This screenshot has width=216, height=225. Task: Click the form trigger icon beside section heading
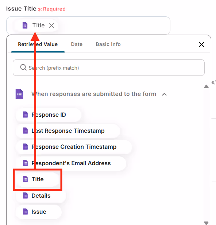click(19, 94)
